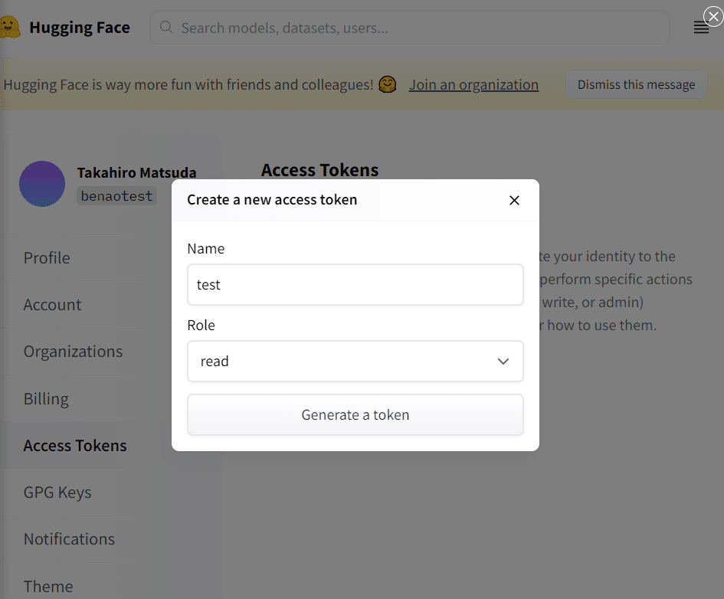Close the lightbox with the circled X
This screenshot has width=724, height=599.
(713, 17)
